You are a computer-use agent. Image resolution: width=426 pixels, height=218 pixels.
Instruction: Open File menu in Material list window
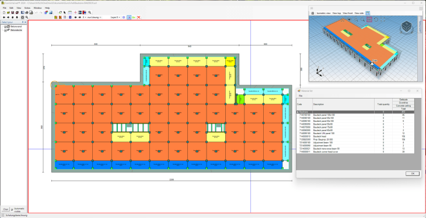point(301,96)
